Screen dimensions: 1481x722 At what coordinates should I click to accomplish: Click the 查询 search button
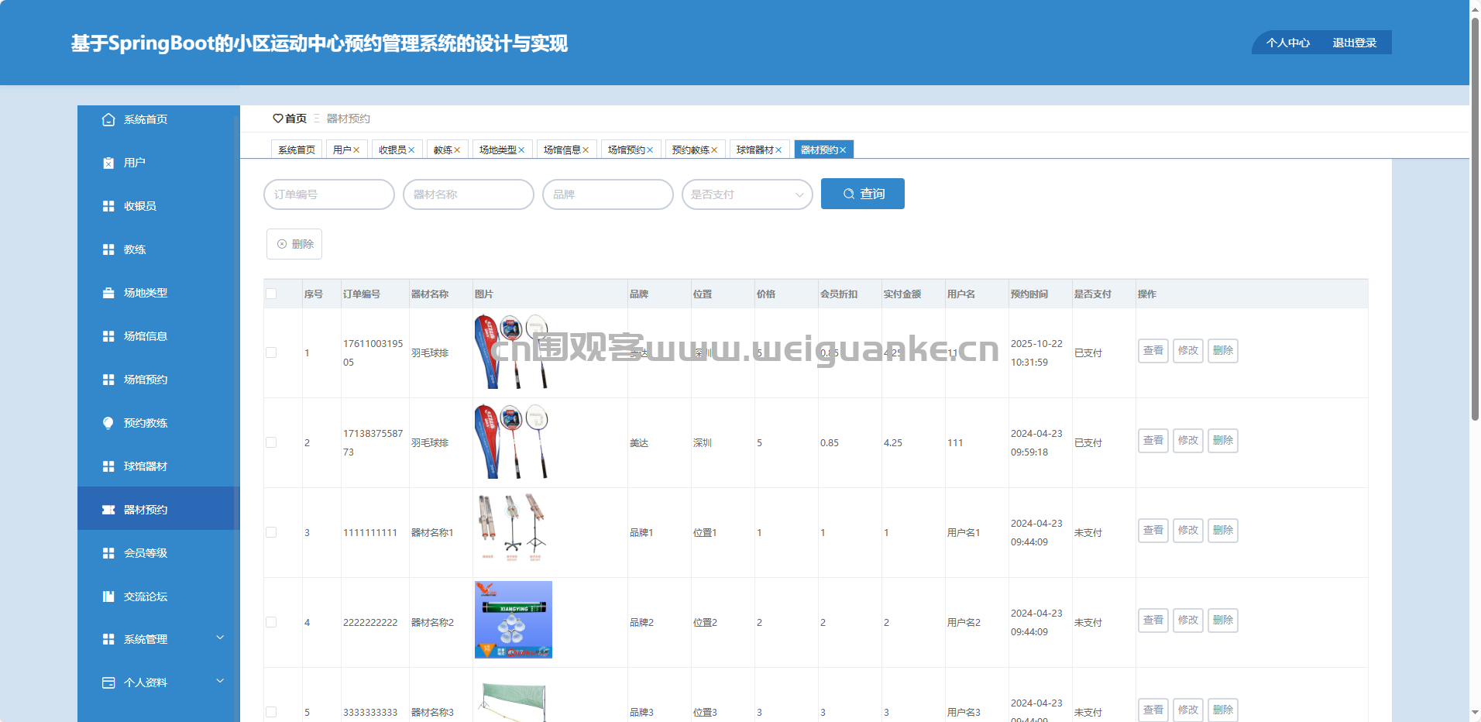863,194
